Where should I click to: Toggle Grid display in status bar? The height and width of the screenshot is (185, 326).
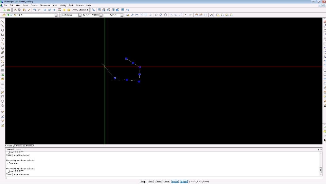point(150,182)
